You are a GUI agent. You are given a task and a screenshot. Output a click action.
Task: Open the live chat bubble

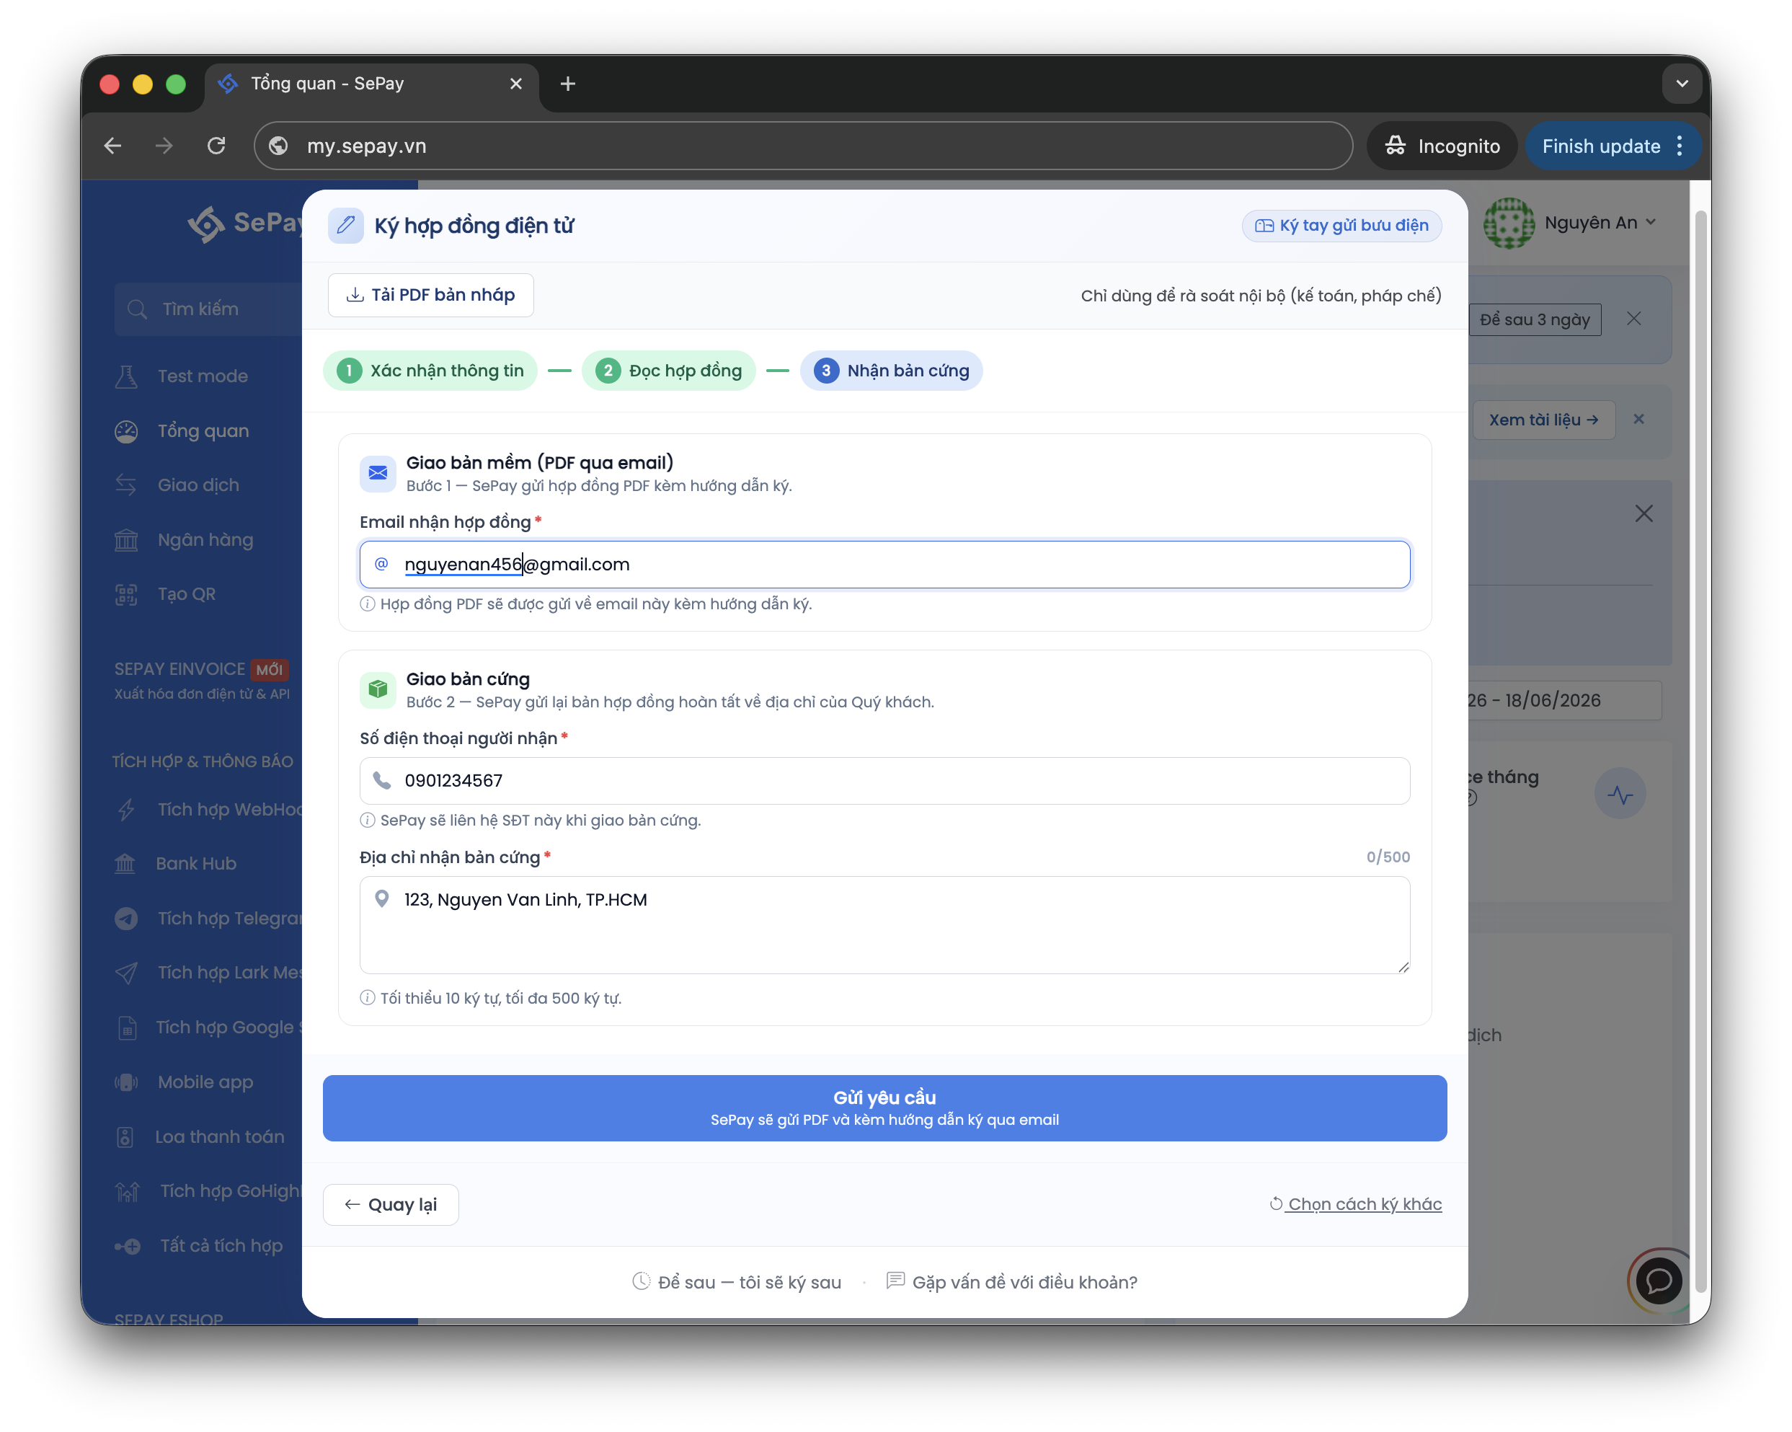(x=1658, y=1280)
